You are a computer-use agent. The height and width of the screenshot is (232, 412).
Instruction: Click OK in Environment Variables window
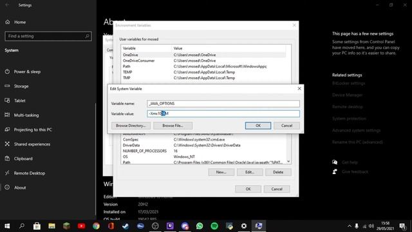[x=248, y=189]
